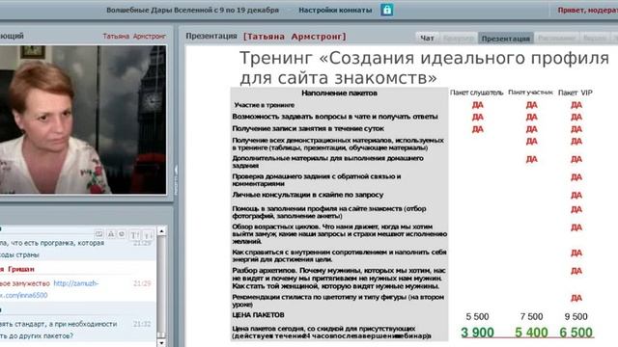Select the Презентация tab
The image size is (618, 347).
(506, 39)
